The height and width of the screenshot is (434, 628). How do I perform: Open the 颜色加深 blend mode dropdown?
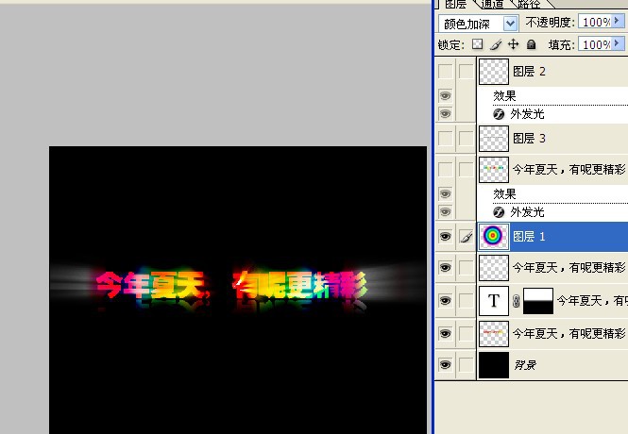[511, 23]
